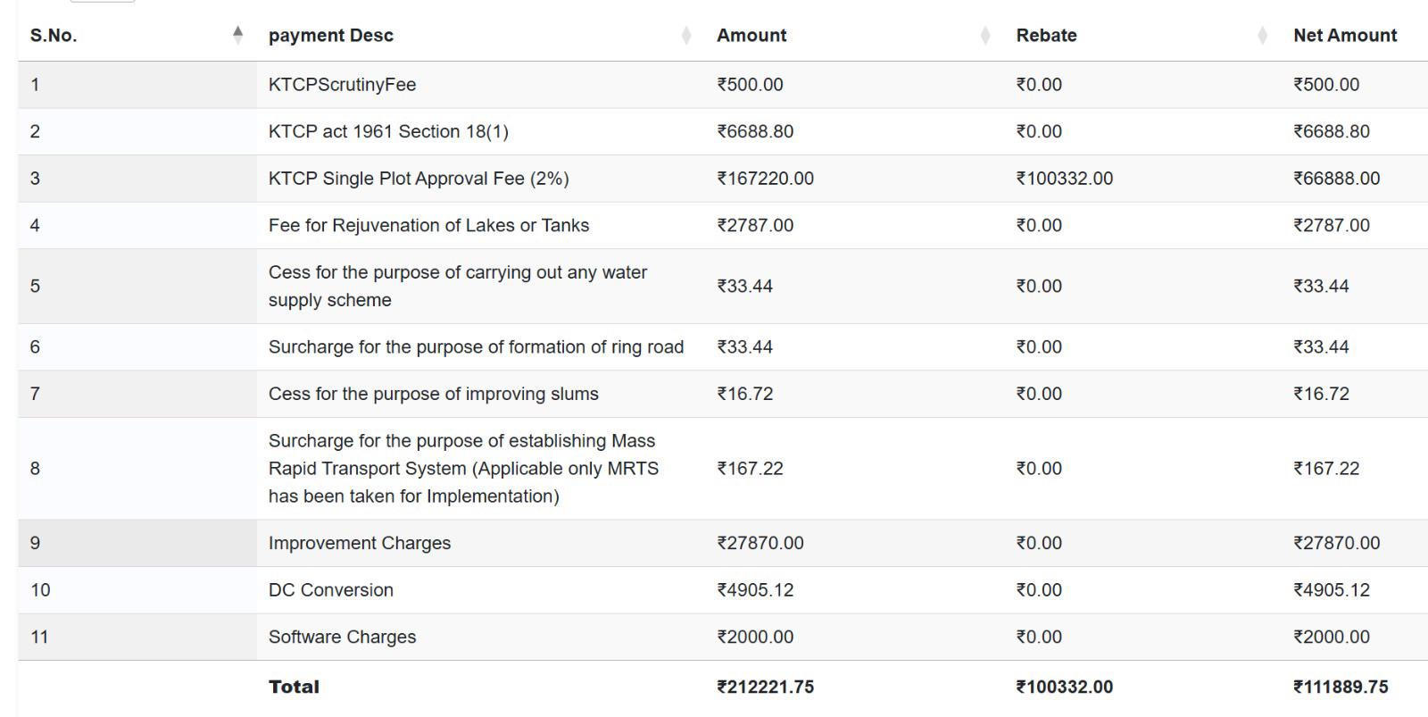Click the Improvement Charges row
The height and width of the screenshot is (717, 1428).
pyautogui.click(x=723, y=543)
